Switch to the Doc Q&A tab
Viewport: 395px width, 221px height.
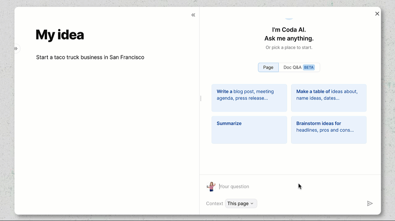tap(292, 67)
